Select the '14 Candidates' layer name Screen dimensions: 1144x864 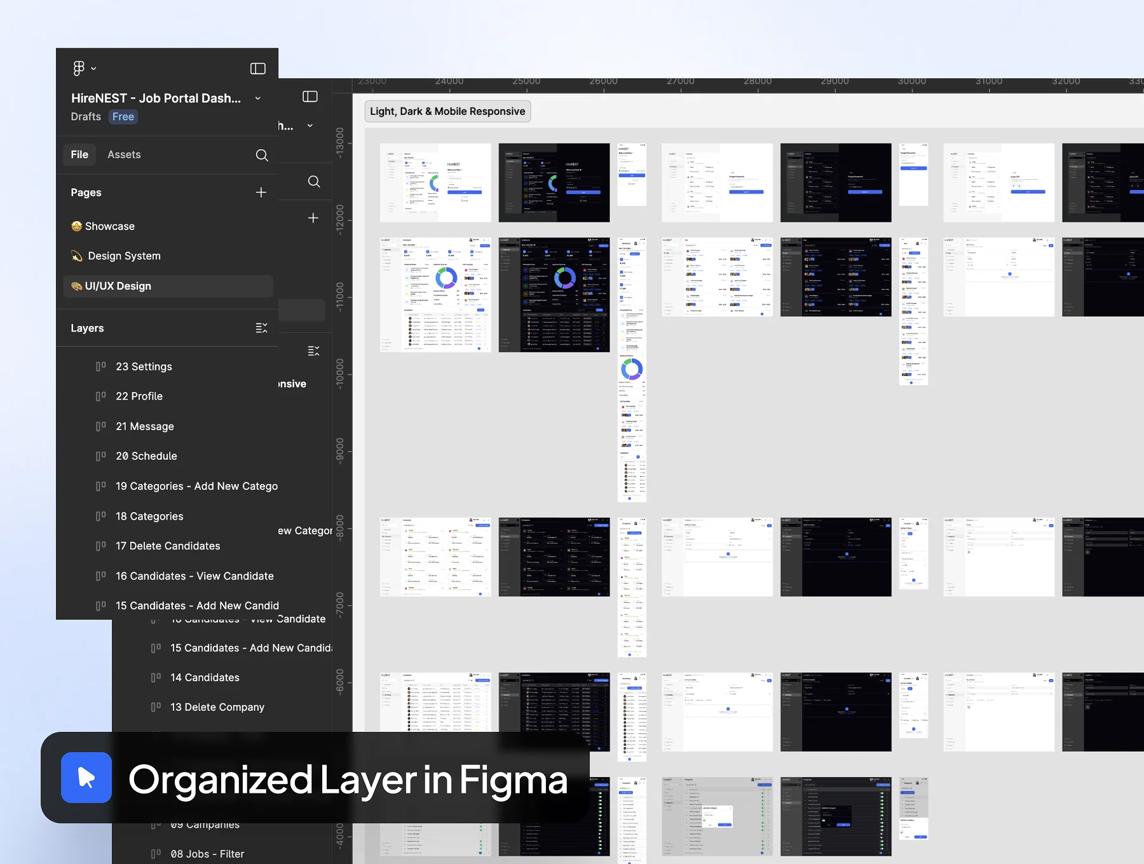click(205, 678)
